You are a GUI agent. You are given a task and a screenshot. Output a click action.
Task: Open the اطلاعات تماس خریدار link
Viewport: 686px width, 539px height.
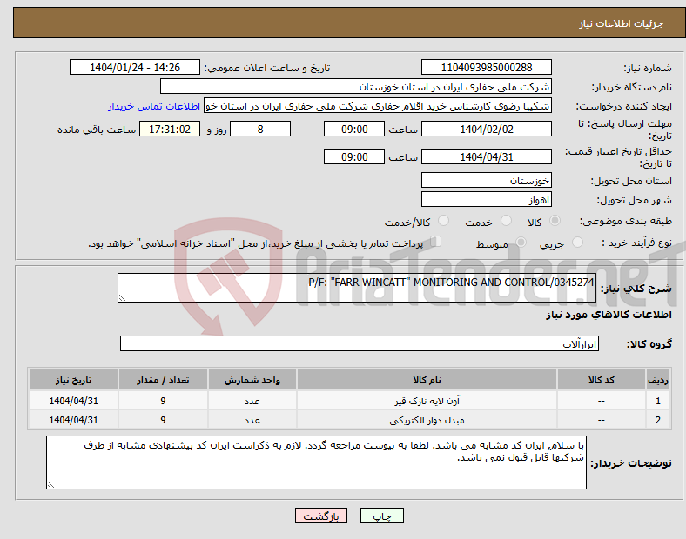coord(154,106)
